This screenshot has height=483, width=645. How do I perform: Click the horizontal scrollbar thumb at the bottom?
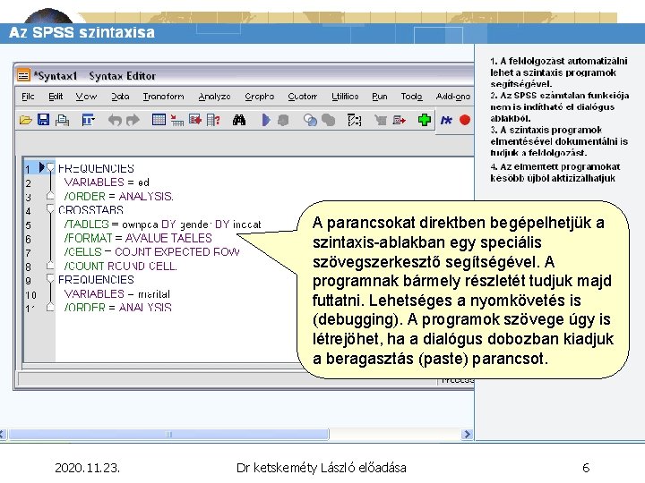168,434
